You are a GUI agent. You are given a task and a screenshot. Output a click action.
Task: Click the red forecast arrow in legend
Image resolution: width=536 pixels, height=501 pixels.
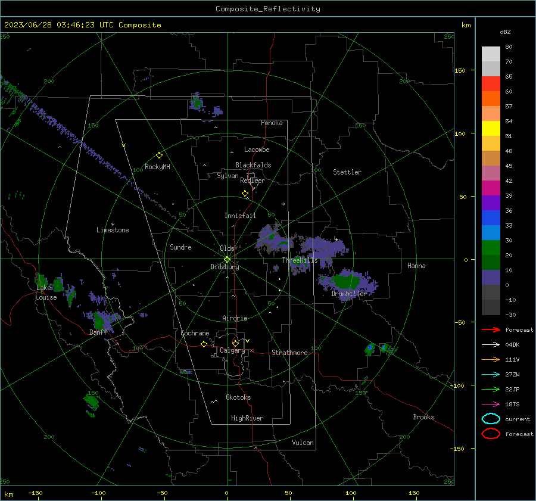[491, 329]
